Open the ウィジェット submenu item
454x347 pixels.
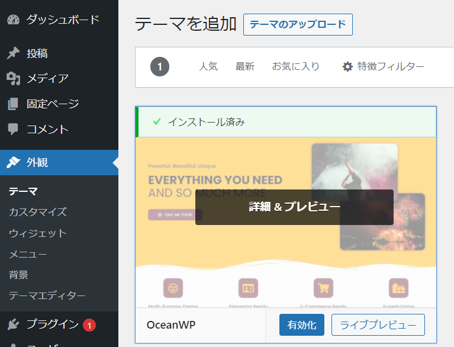(38, 233)
